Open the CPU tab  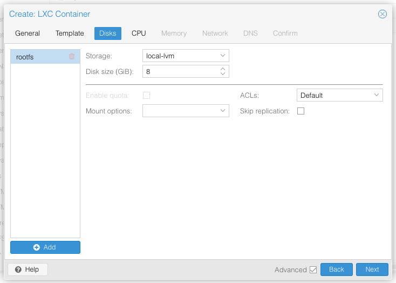pyautogui.click(x=139, y=33)
